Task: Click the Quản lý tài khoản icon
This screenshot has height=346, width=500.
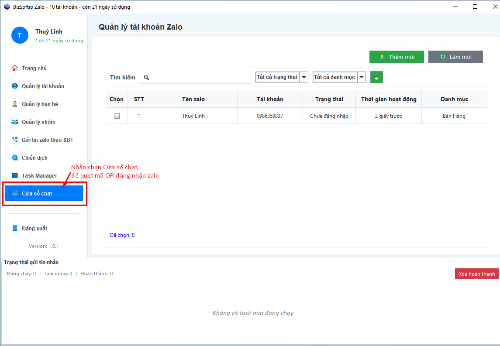Action: point(15,86)
